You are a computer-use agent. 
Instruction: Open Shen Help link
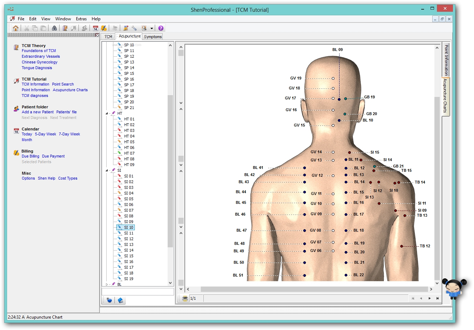(x=46, y=178)
